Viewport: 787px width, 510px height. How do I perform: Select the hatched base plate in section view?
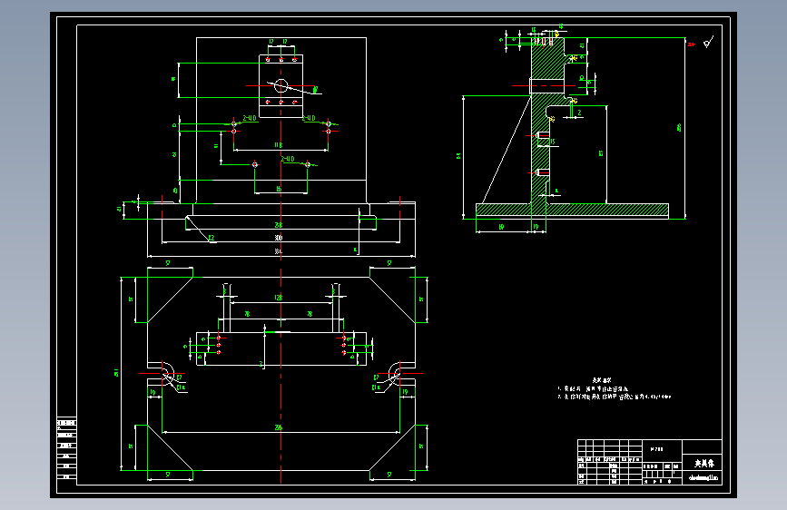572,210
